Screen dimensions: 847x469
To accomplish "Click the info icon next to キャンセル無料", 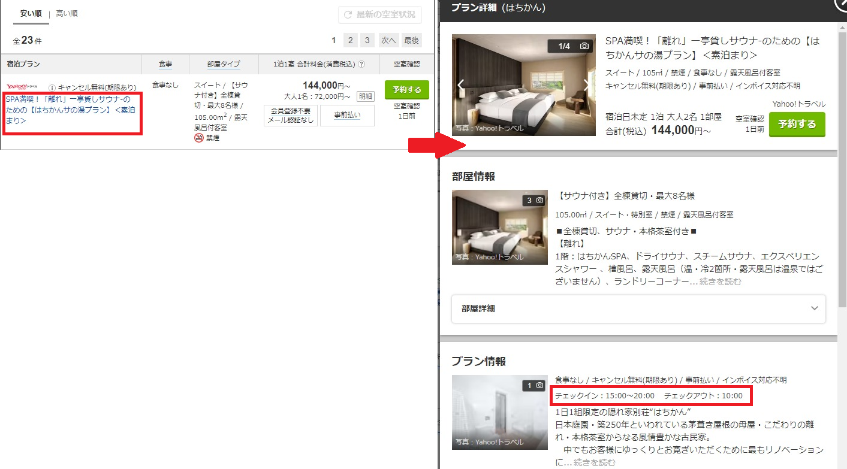I will pyautogui.click(x=52, y=87).
